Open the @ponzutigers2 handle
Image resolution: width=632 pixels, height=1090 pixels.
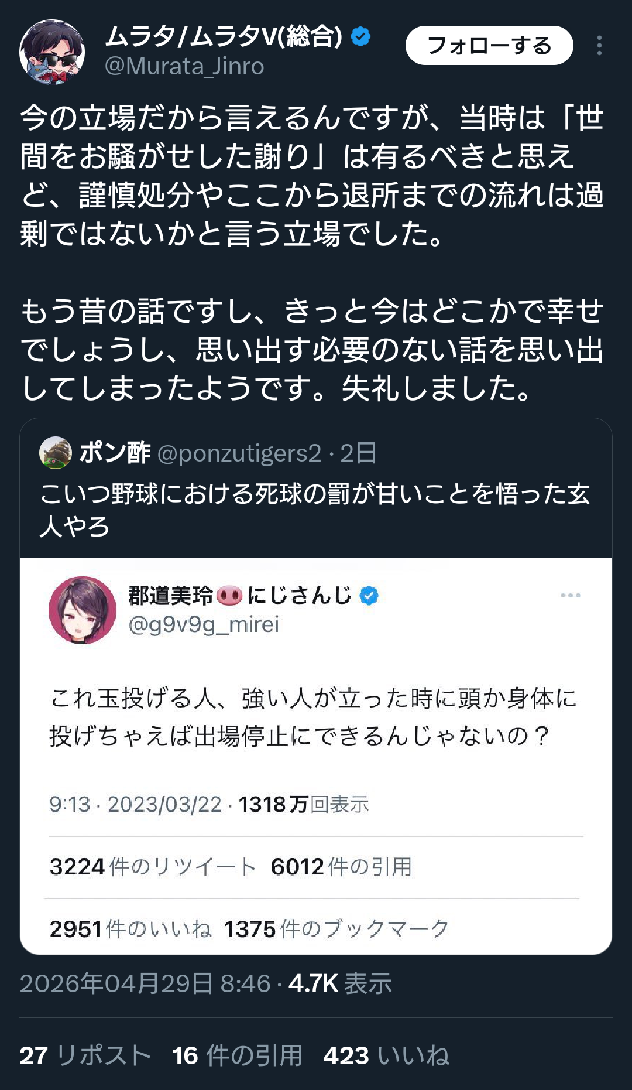tap(239, 453)
